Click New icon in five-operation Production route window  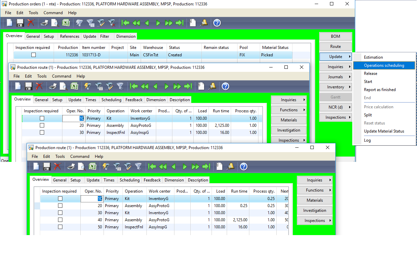point(36,167)
